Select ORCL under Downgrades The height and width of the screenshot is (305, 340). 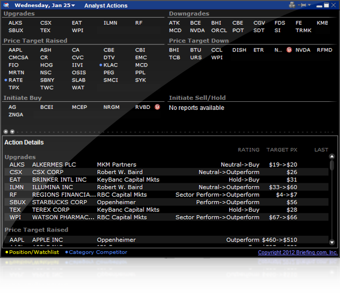coord(219,31)
